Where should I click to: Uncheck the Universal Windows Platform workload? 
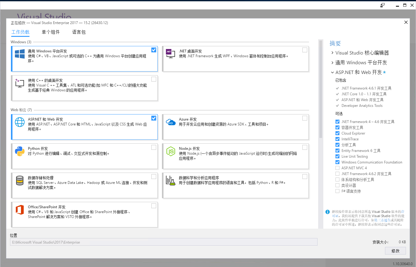pyautogui.click(x=154, y=50)
